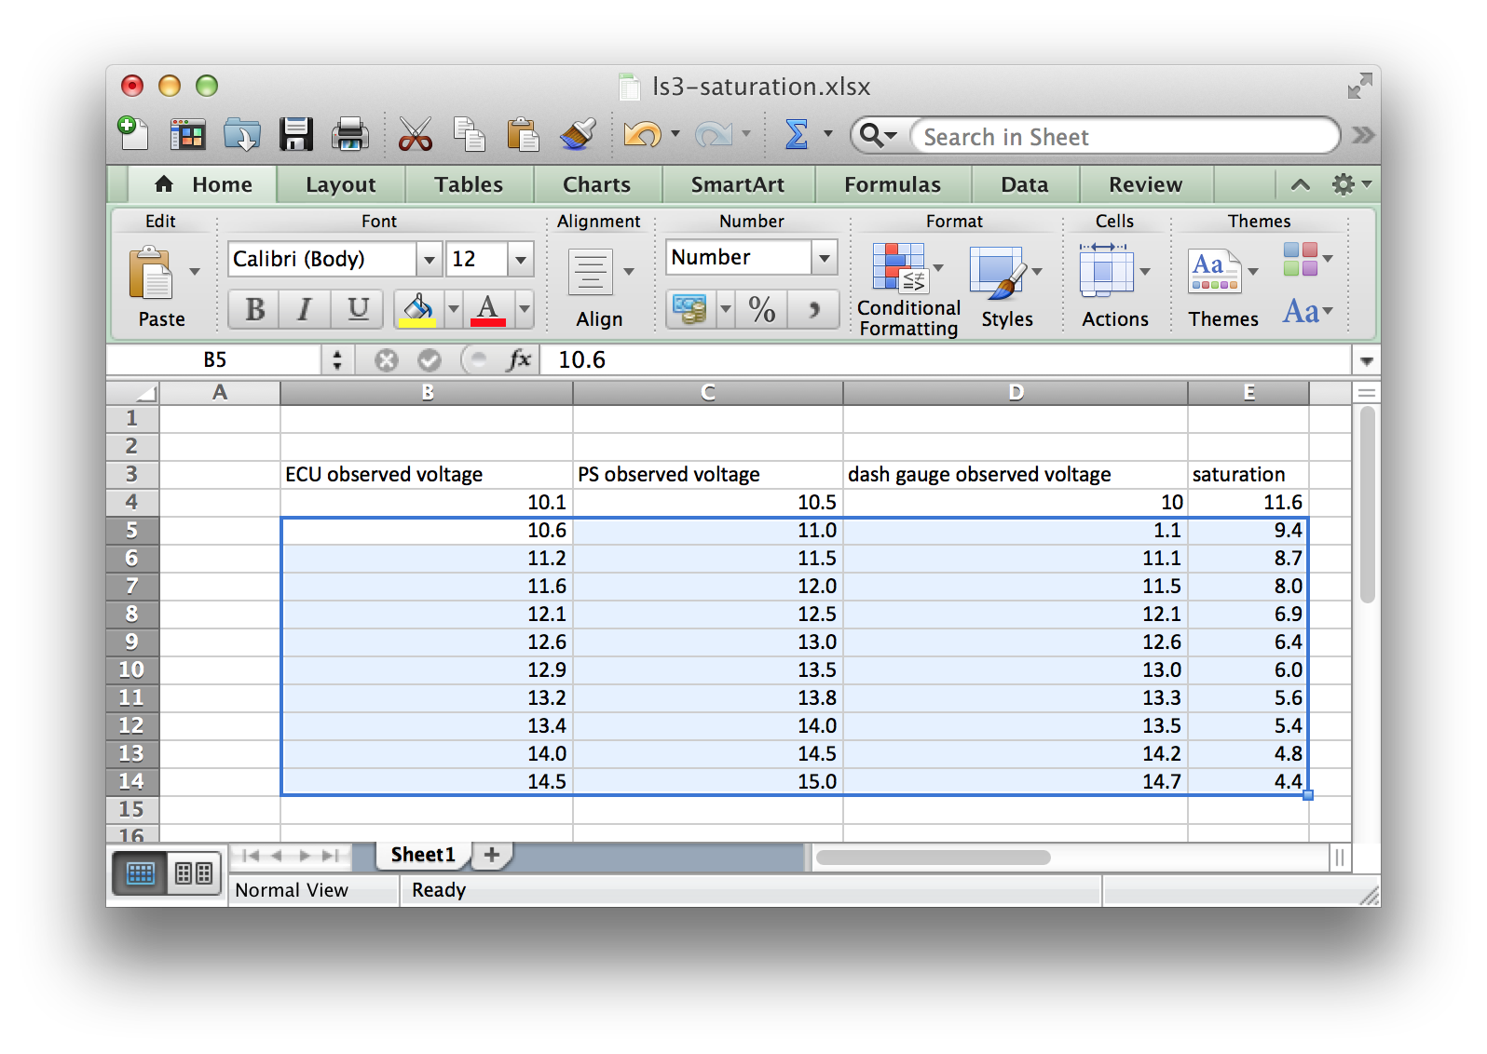Switch to the Charts tab
Image resolution: width=1487 pixels, height=1054 pixels.
pyautogui.click(x=596, y=184)
